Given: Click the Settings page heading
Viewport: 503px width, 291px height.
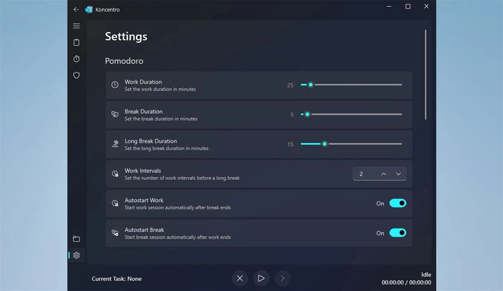Looking at the screenshot, I should pos(126,37).
